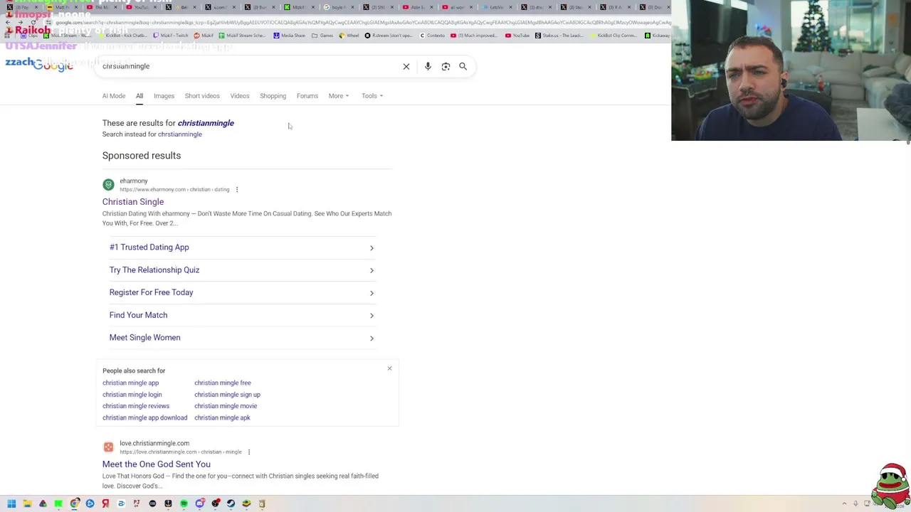Clear the search box with the X icon
This screenshot has height=512, width=911.
[406, 66]
